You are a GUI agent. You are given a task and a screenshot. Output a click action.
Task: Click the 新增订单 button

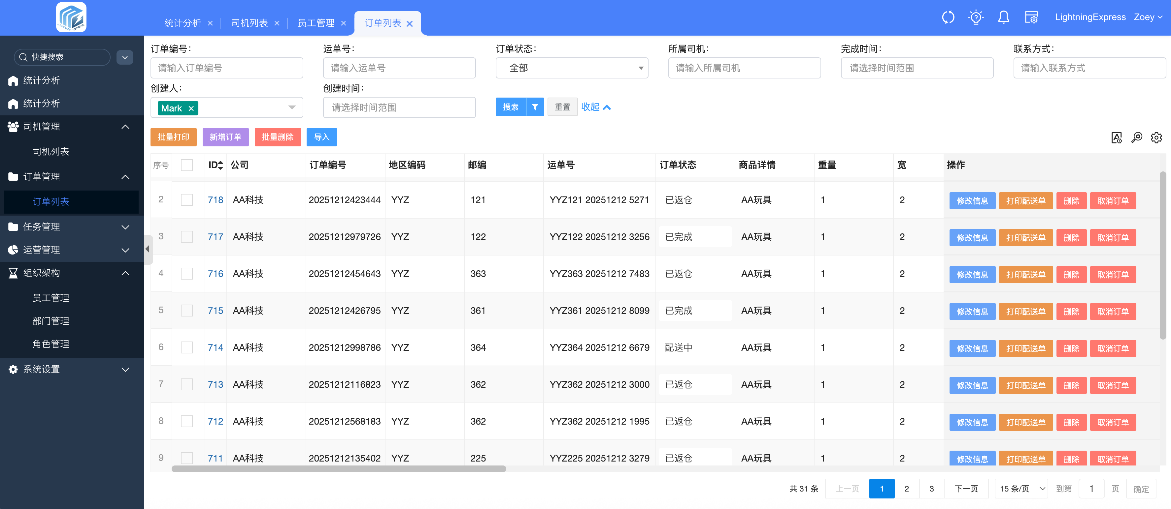coord(225,137)
